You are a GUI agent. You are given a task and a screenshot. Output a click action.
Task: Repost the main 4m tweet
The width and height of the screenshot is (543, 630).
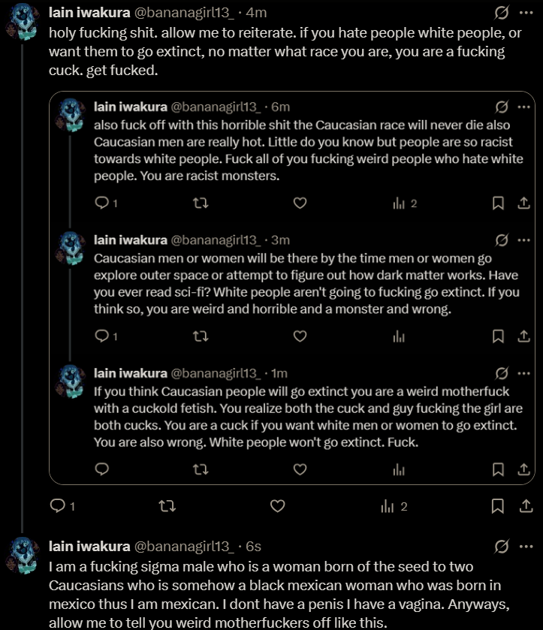click(168, 507)
